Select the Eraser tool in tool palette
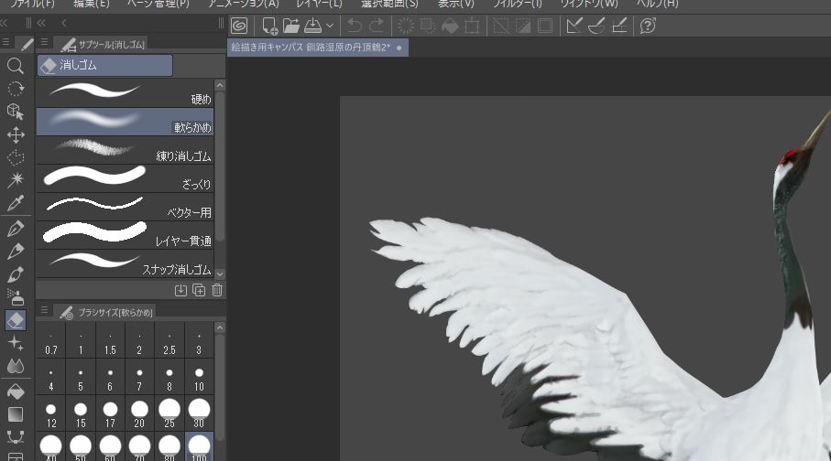This screenshot has width=831, height=461. click(x=16, y=320)
